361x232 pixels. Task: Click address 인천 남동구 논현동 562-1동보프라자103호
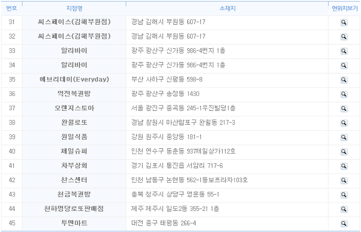click(x=190, y=180)
